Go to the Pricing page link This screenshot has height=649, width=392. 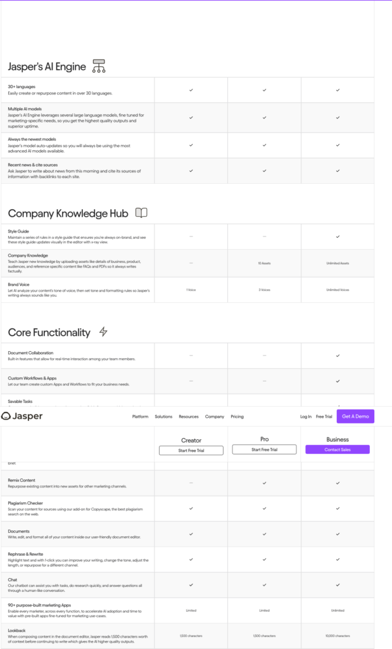[237, 416]
